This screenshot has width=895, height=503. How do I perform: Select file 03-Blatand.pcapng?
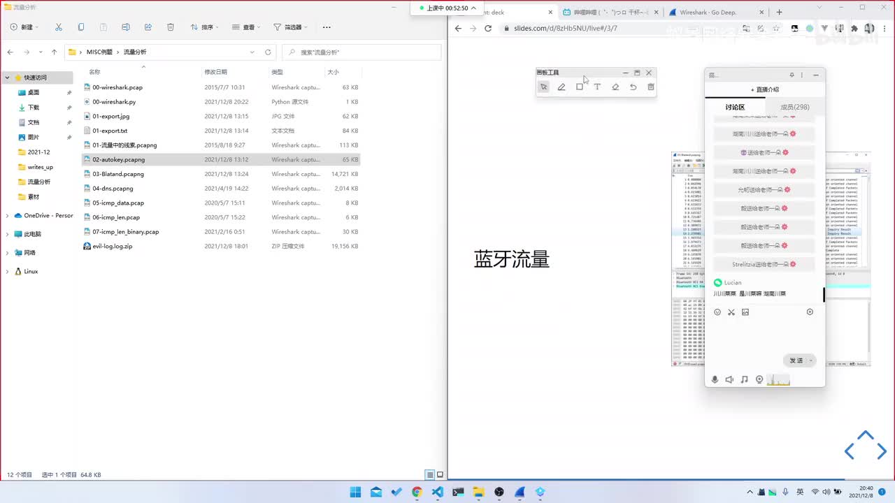point(118,174)
